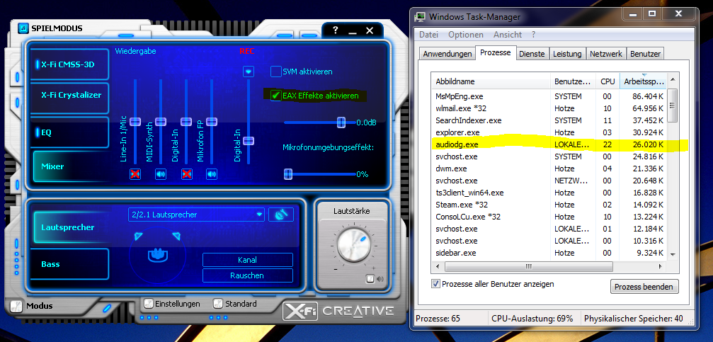This screenshot has height=342, width=713.
Task: Mute the Line-In 1/Mic channel
Action: (x=135, y=174)
